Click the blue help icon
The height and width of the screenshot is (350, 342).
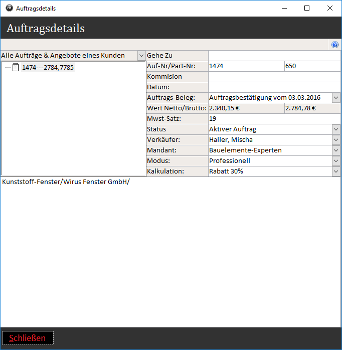pyautogui.click(x=335, y=45)
